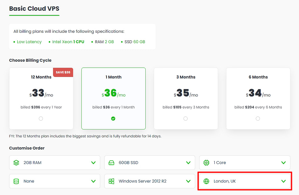Viewport: 299px width, 195px height.
Task: Open the 1 Core dropdown chevron
Action: [x=283, y=163]
